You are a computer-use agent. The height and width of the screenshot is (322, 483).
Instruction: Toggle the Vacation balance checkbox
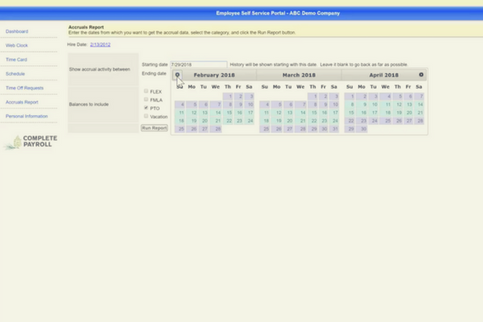pos(146,116)
